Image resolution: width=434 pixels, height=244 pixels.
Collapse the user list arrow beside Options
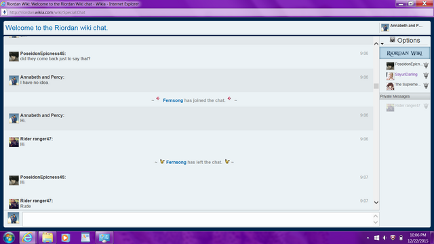click(382, 43)
